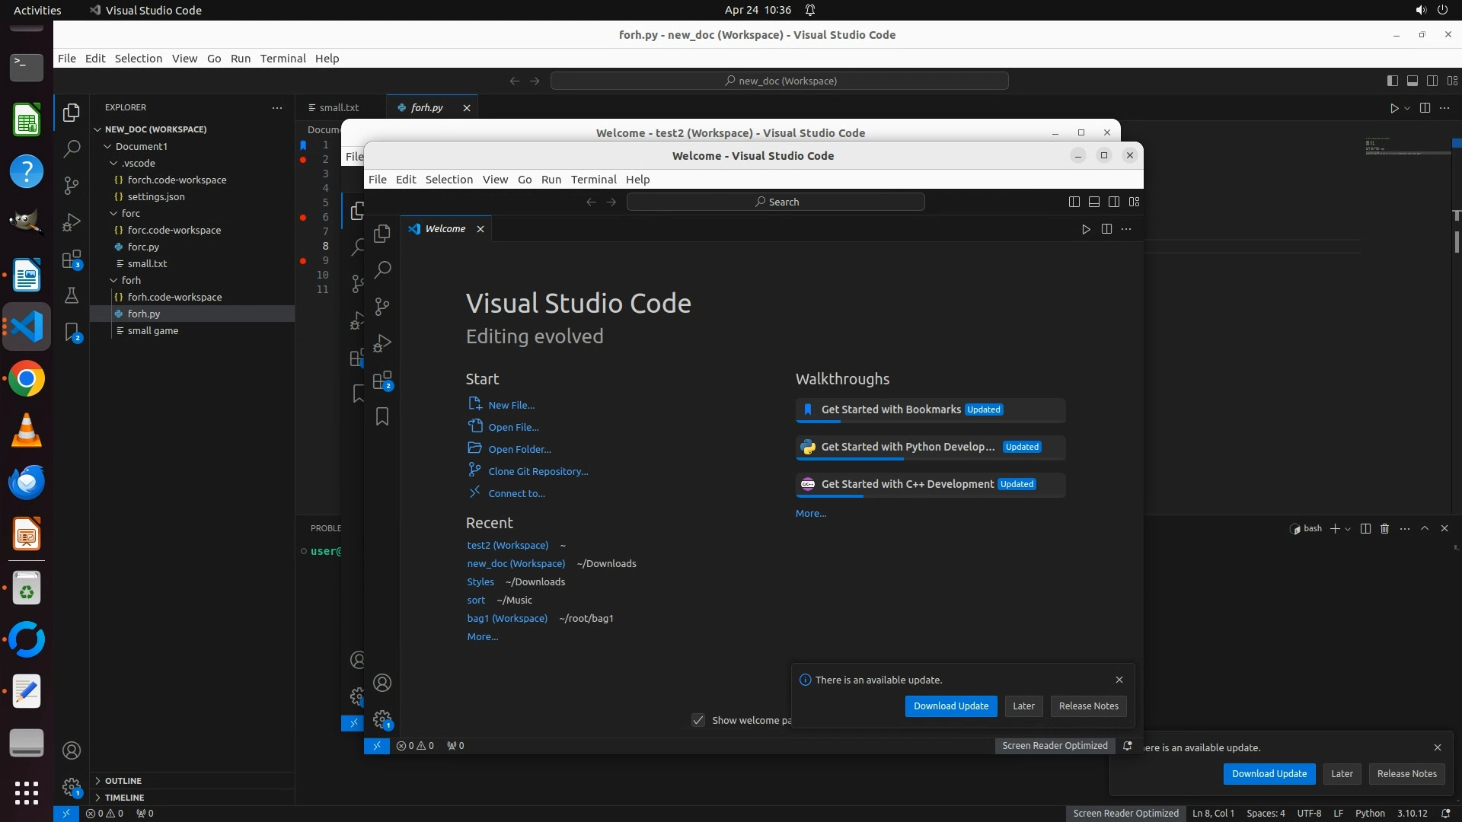
Task: Open Terminal menu in front Welcome window
Action: 593,180
